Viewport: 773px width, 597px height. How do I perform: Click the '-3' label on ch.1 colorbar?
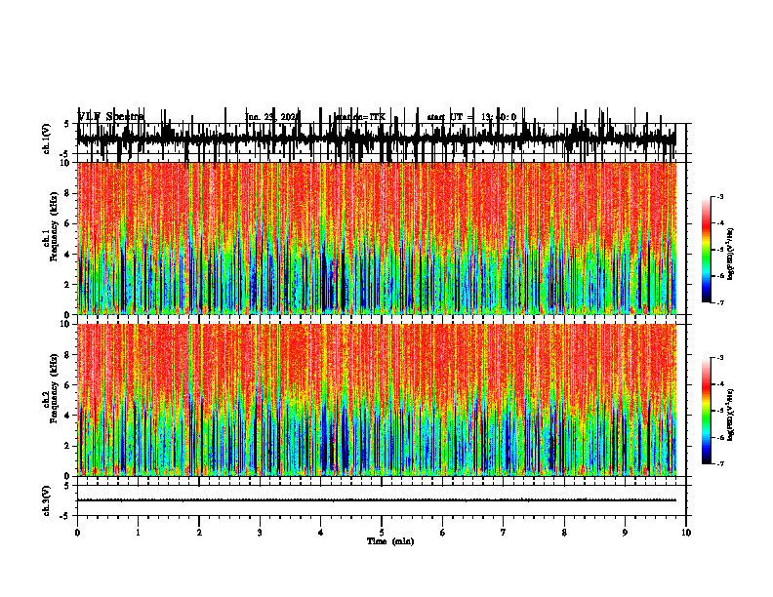point(720,196)
